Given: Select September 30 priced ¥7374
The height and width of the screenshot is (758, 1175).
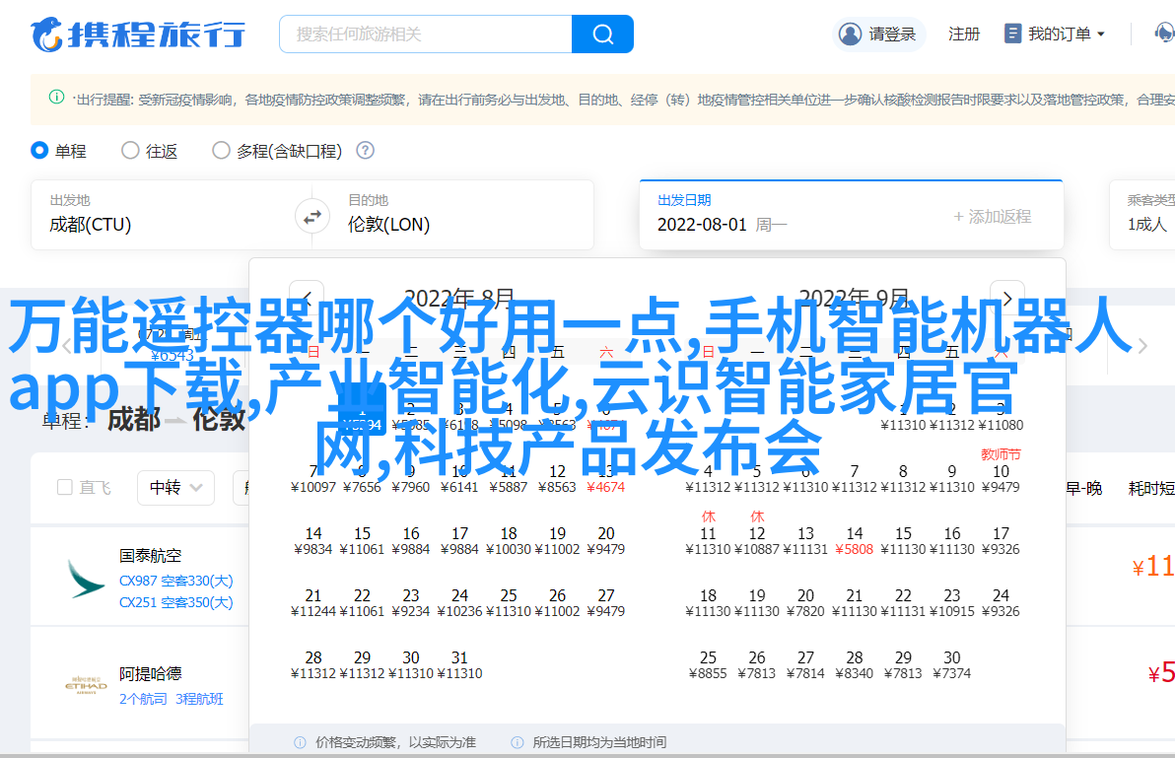Looking at the screenshot, I should pyautogui.click(x=951, y=665).
